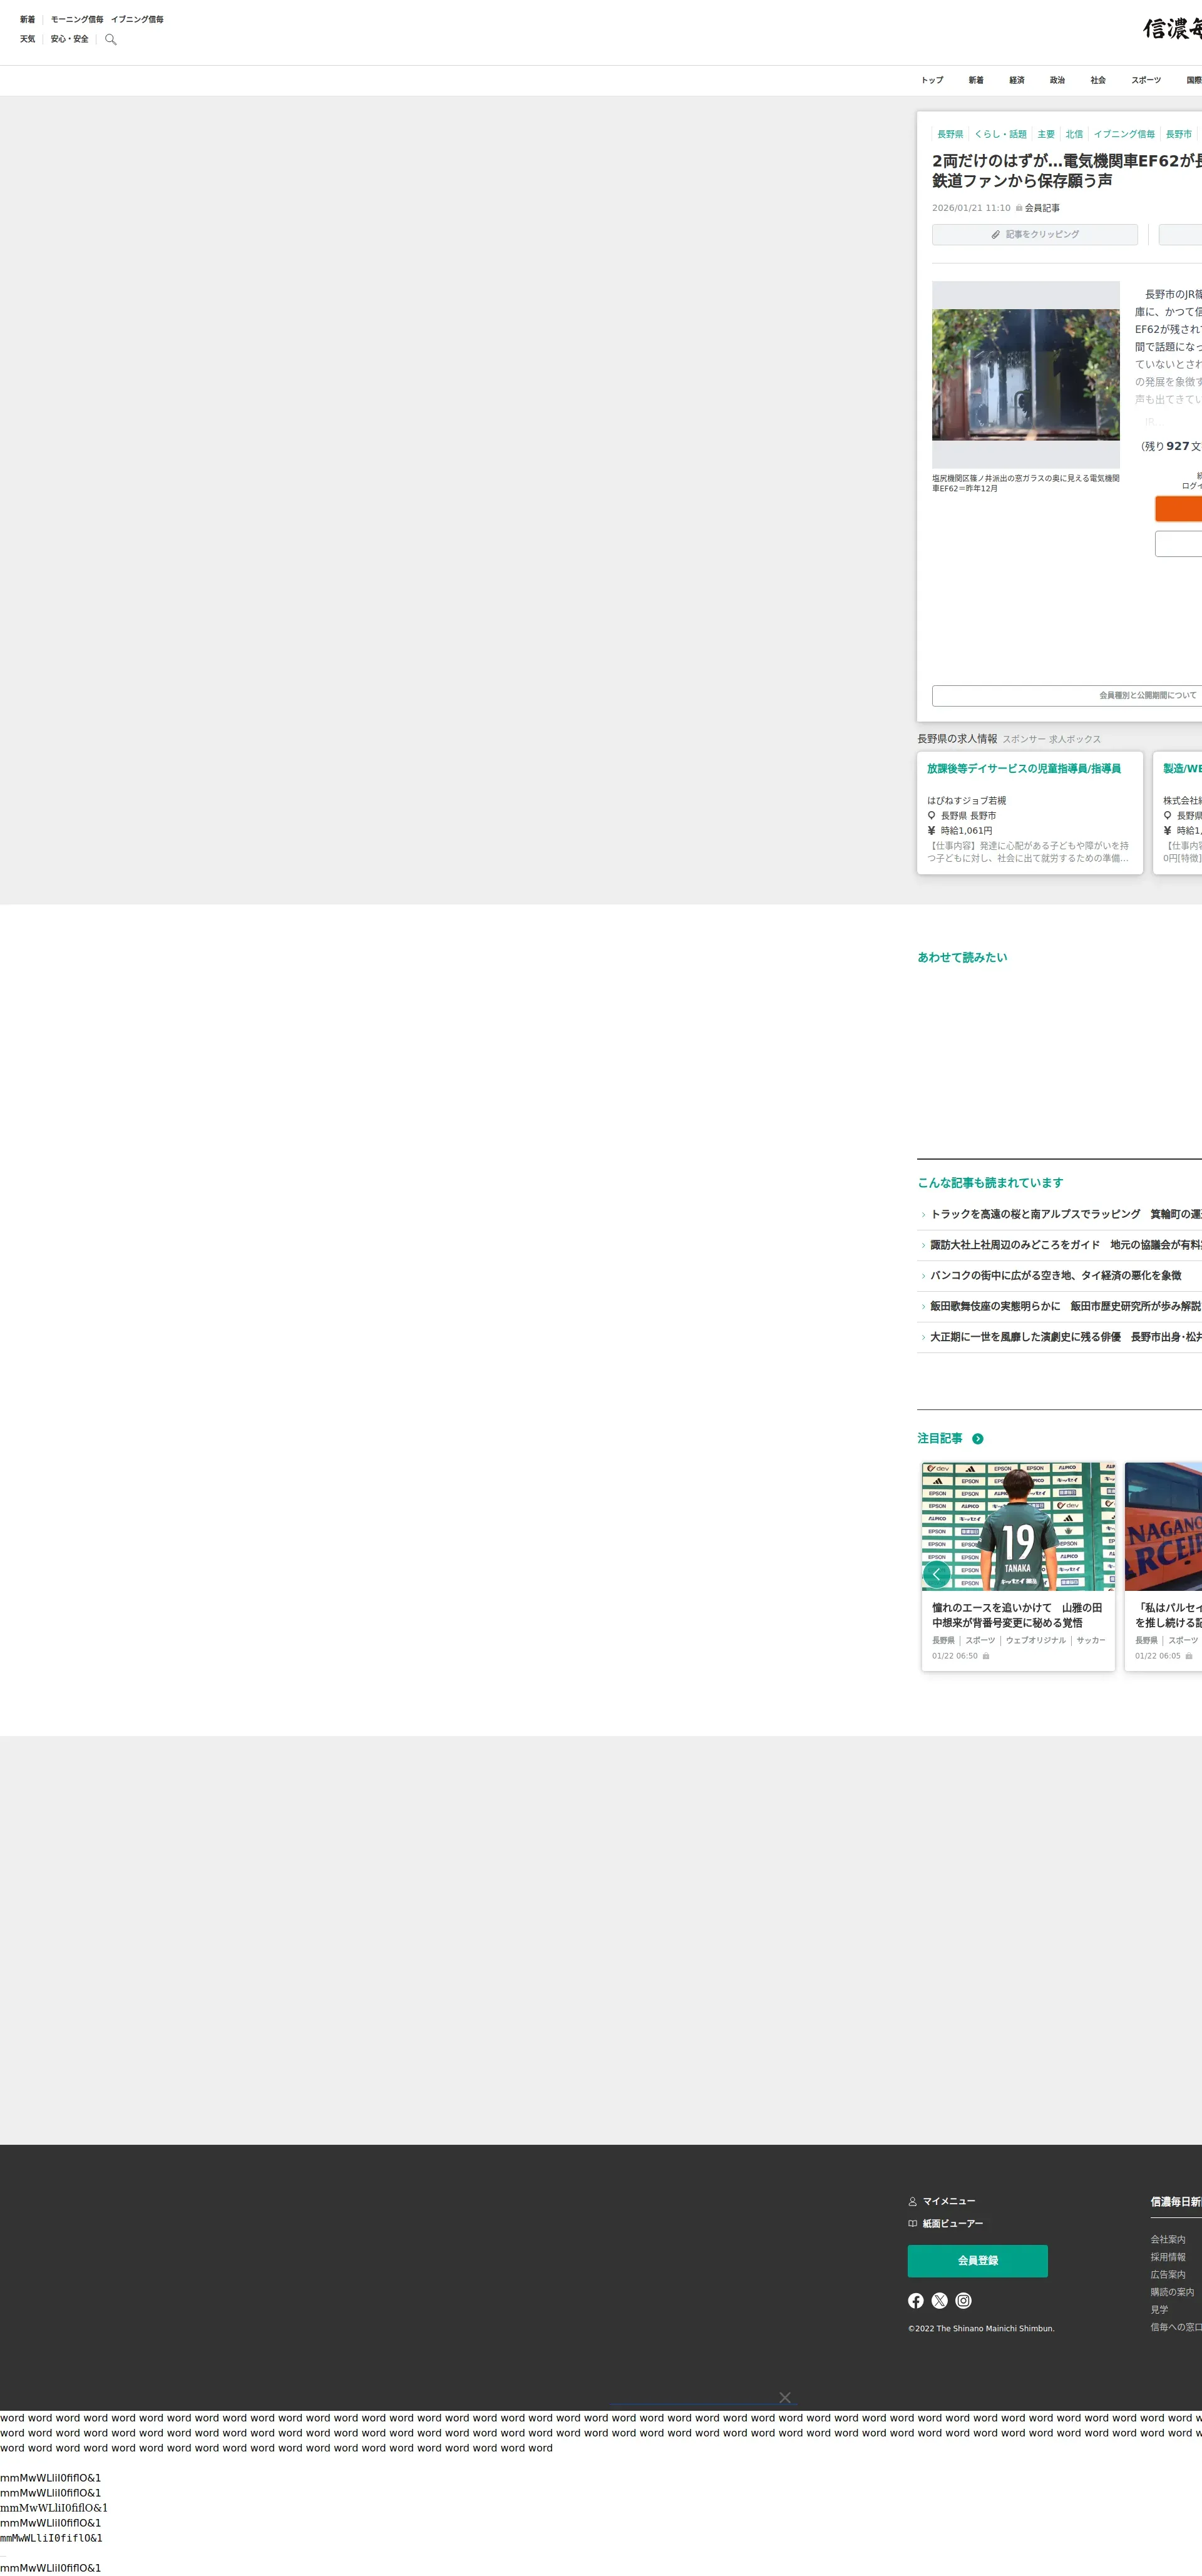This screenshot has width=1202, height=2576.
Task: Open the search magnifier icon
Action: click(x=111, y=40)
